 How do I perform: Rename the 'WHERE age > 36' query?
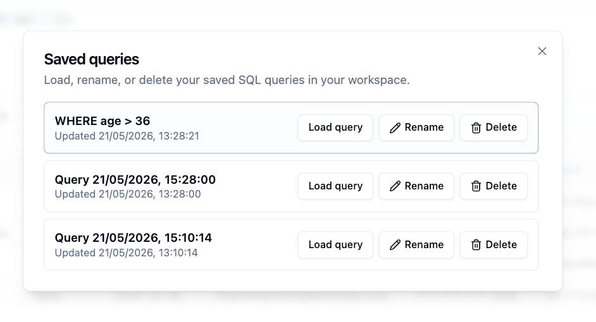coord(416,128)
